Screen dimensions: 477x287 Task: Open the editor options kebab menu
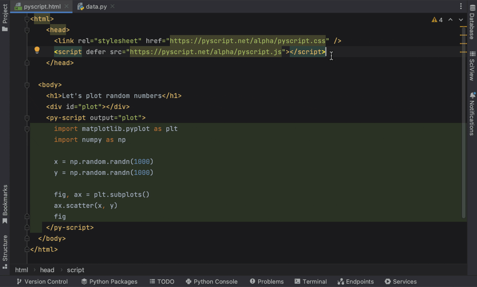coord(461,6)
